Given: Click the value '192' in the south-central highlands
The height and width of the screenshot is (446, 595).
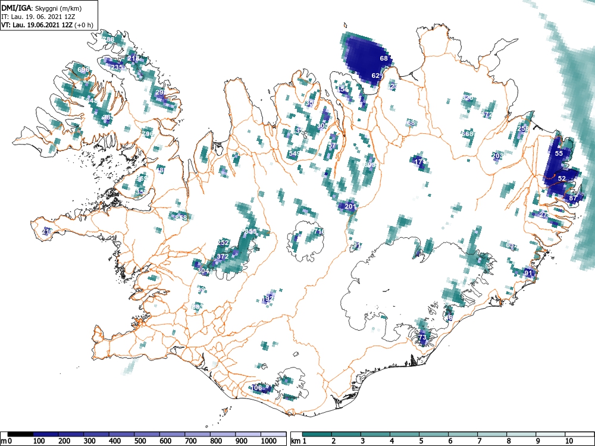Looking at the screenshot, I should click(268, 299).
